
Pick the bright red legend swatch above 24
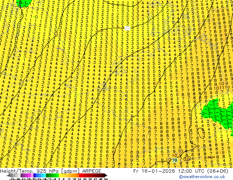click(80, 175)
